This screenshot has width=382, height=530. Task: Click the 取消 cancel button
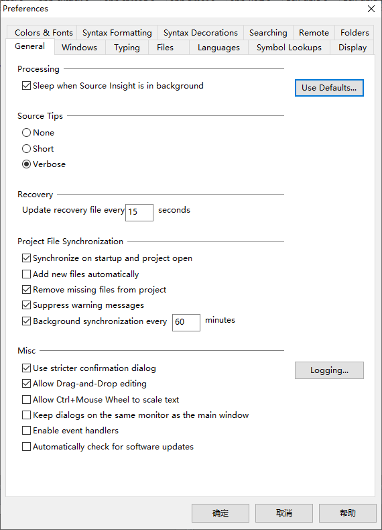coord(284,513)
